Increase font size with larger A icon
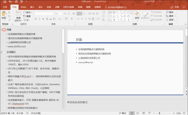Screen dimensions: 188x115 point(65,14)
